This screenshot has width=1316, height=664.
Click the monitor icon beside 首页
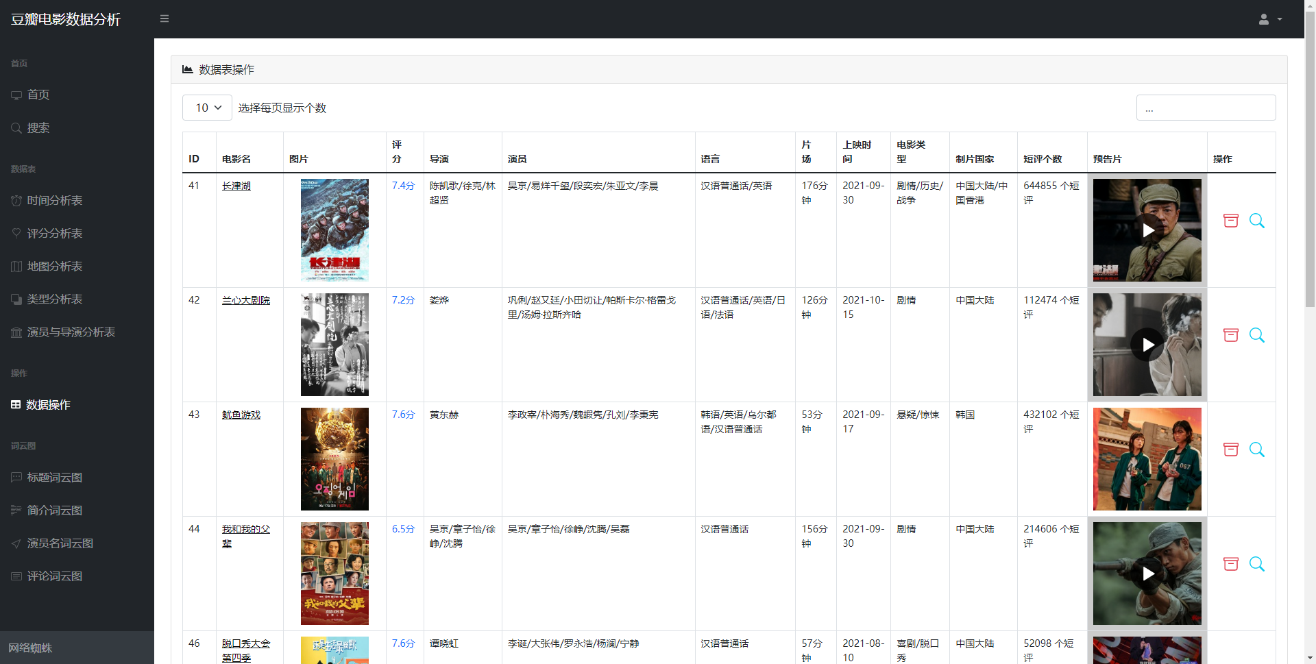coord(16,95)
